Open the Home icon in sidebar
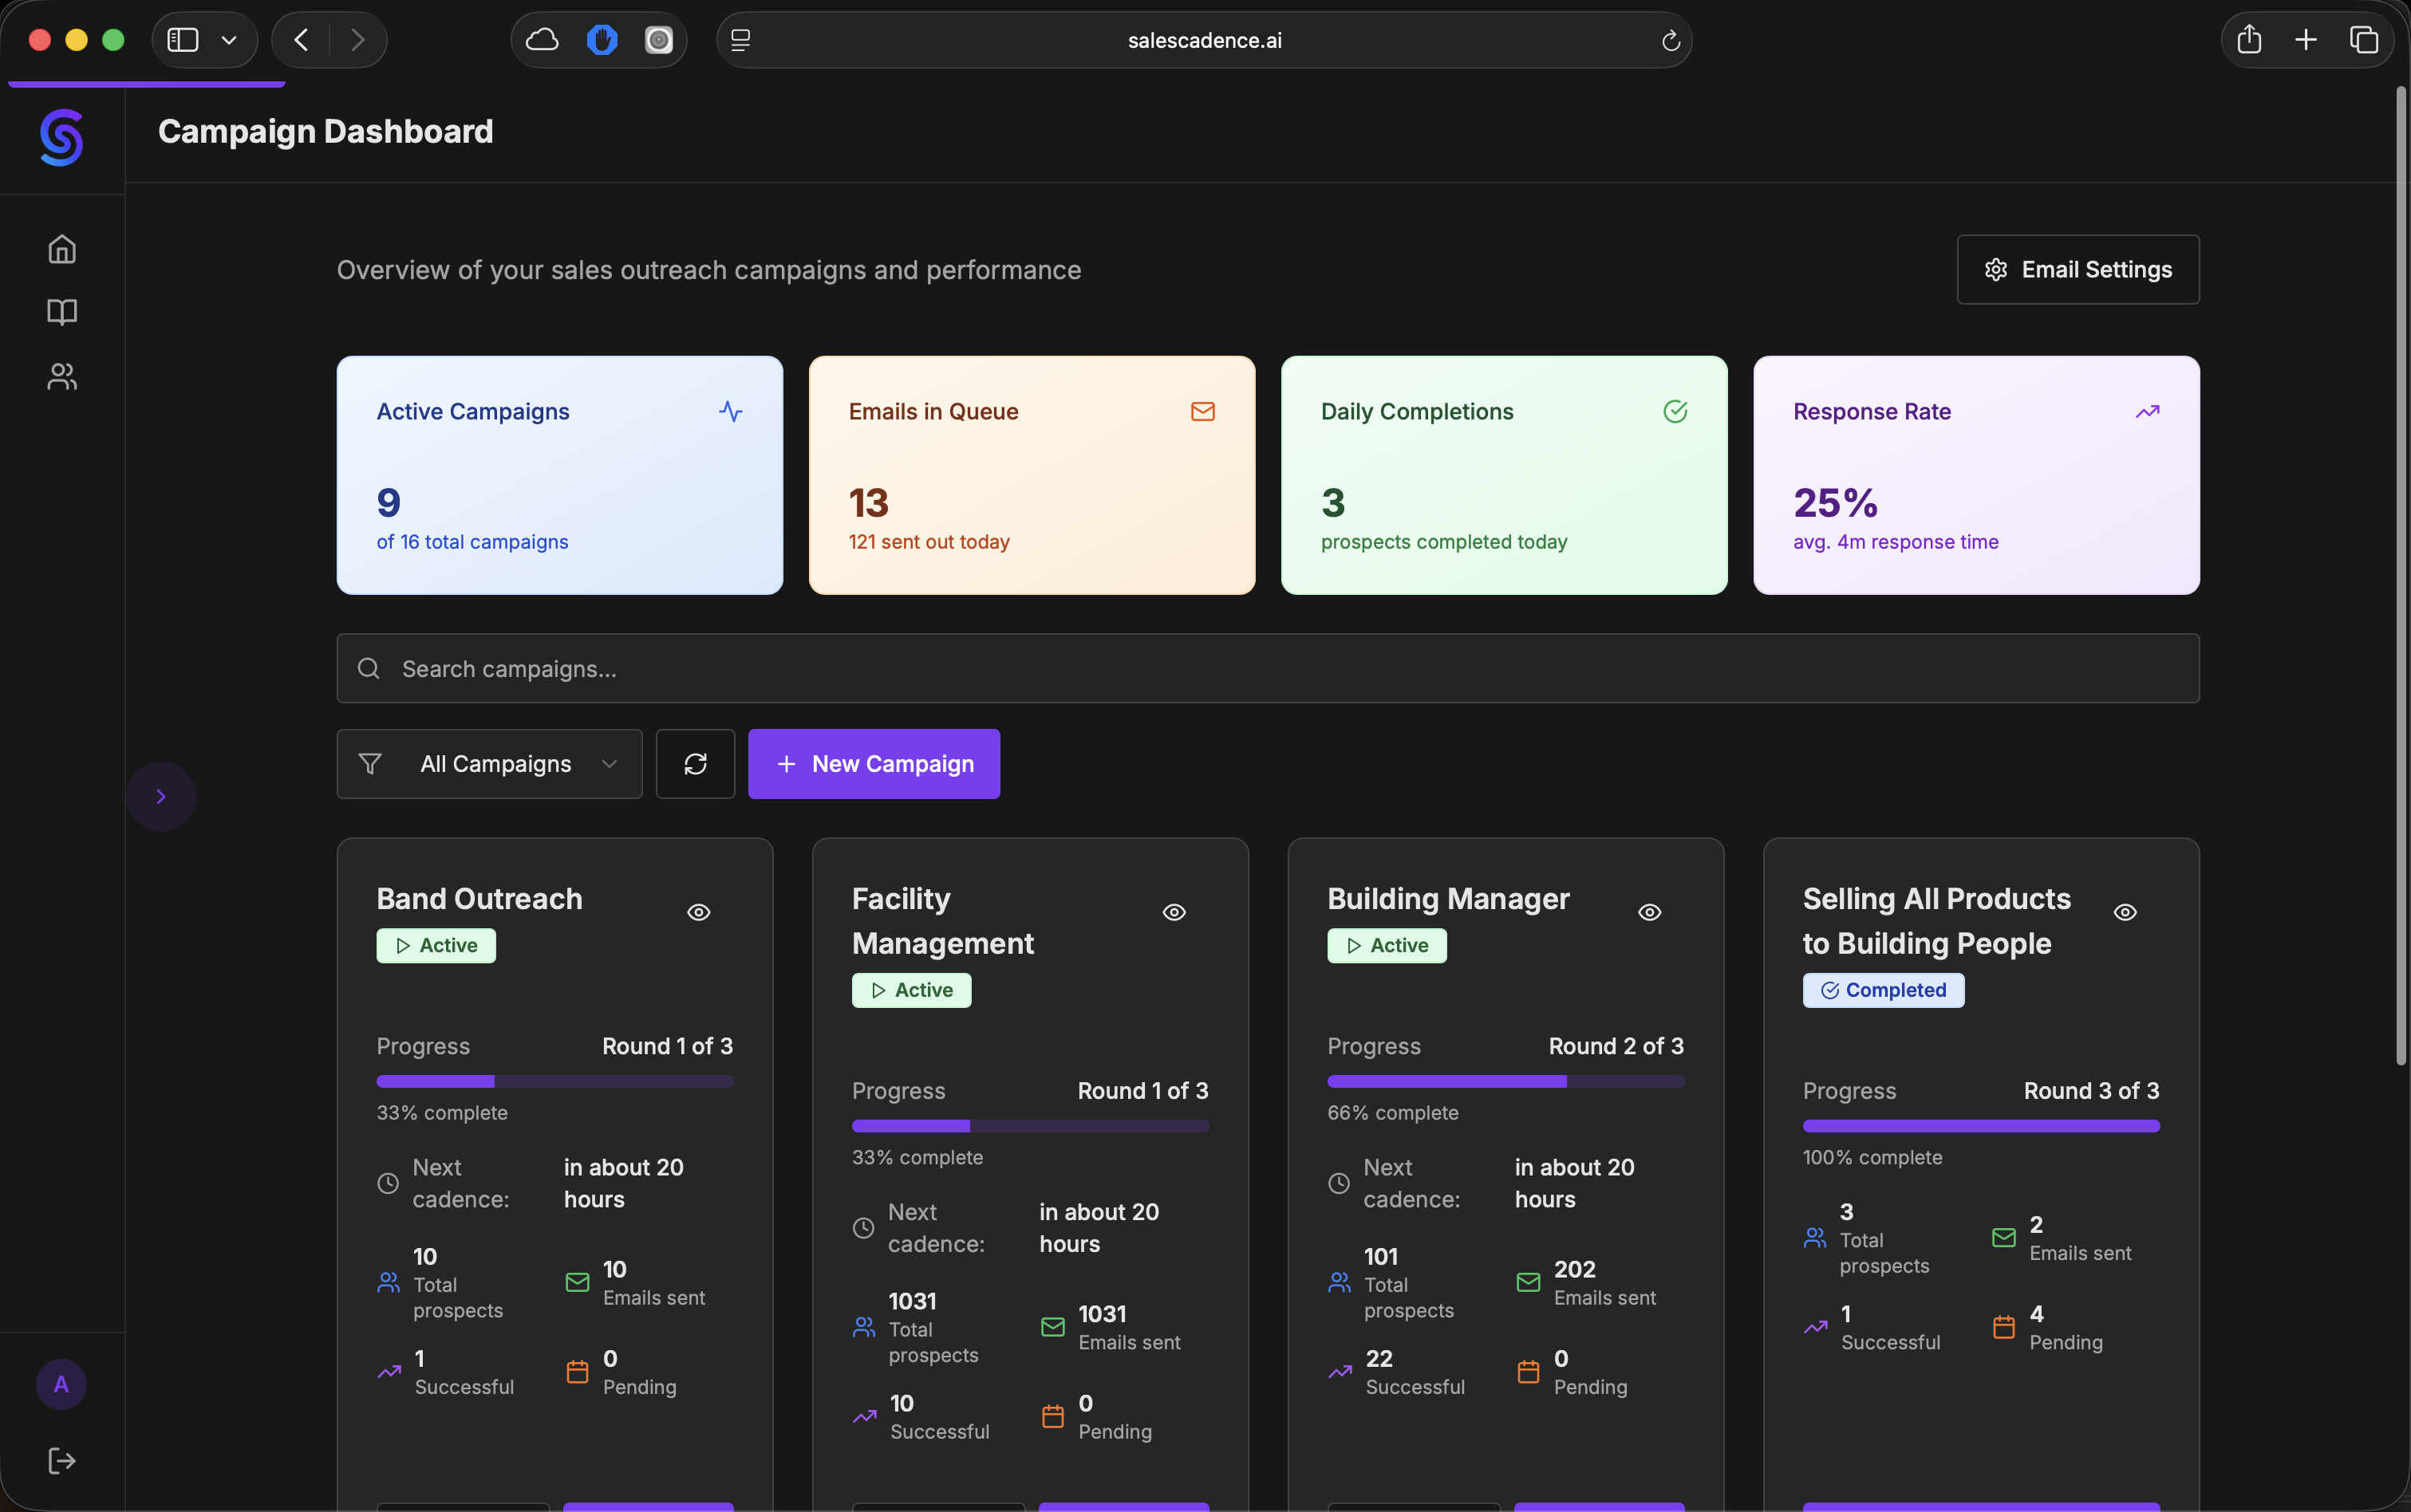This screenshot has width=2411, height=1512. (62, 249)
